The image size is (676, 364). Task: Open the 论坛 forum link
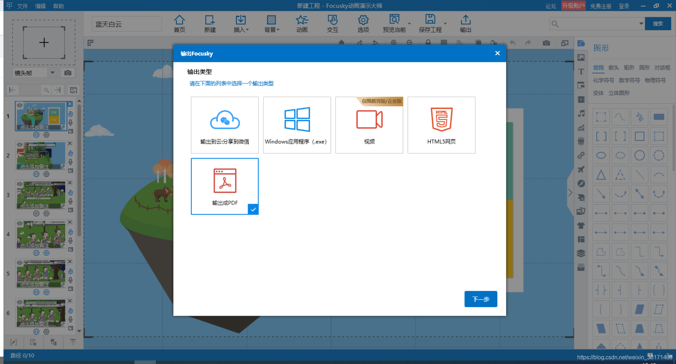[551, 6]
